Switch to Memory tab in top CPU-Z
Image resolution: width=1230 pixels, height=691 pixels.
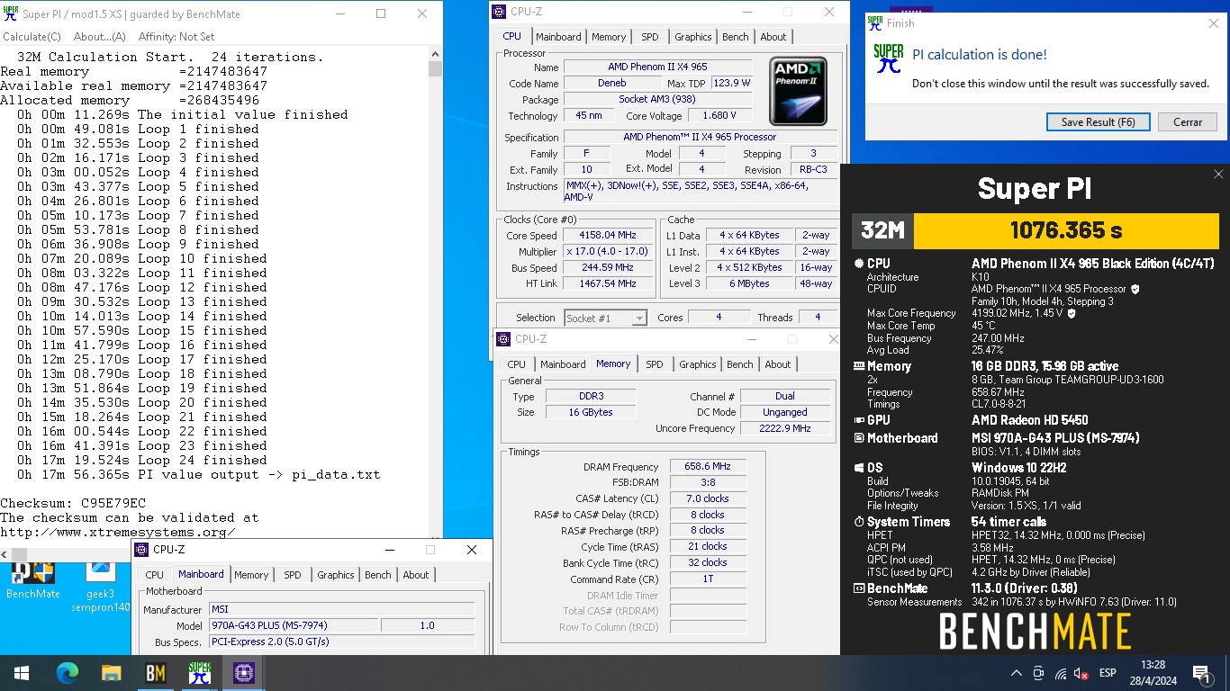coord(609,37)
